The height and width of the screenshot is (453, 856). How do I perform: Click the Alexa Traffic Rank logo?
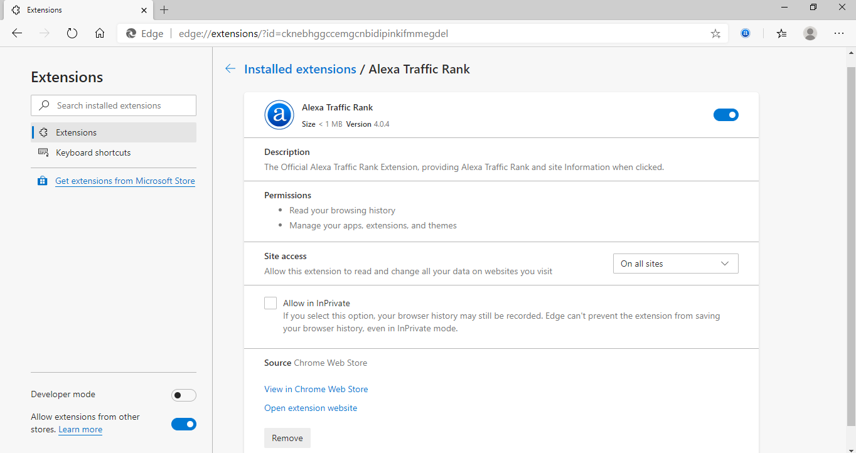pos(279,115)
